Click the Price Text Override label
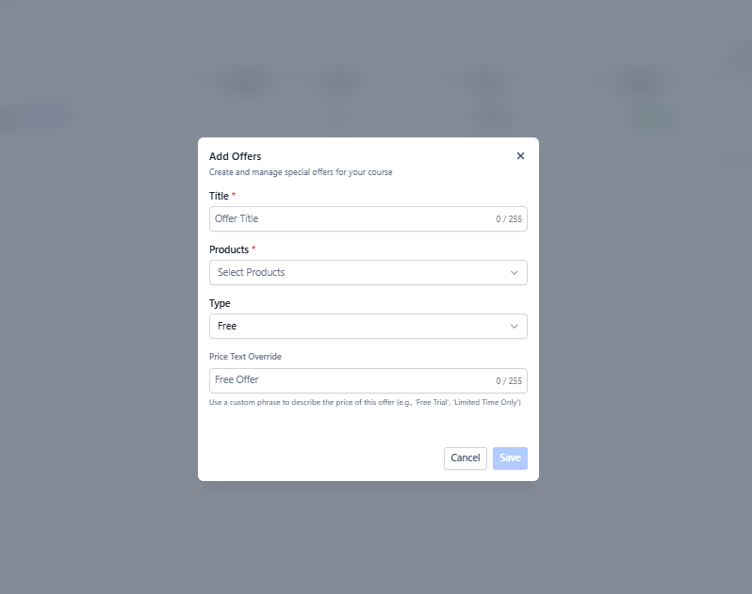The width and height of the screenshot is (752, 594). point(245,357)
